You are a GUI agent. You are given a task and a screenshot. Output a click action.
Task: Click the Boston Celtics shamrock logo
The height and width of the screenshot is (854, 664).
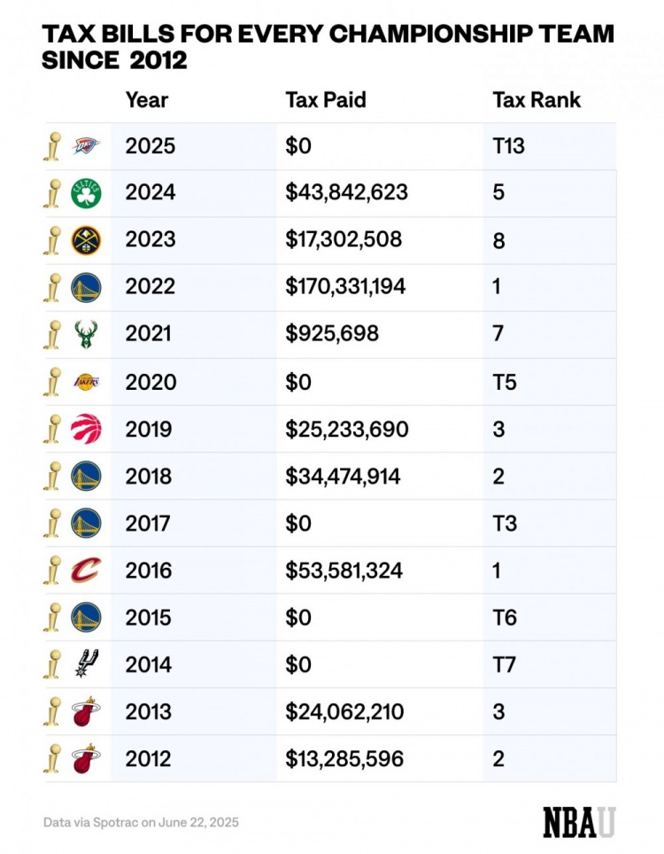coord(86,192)
